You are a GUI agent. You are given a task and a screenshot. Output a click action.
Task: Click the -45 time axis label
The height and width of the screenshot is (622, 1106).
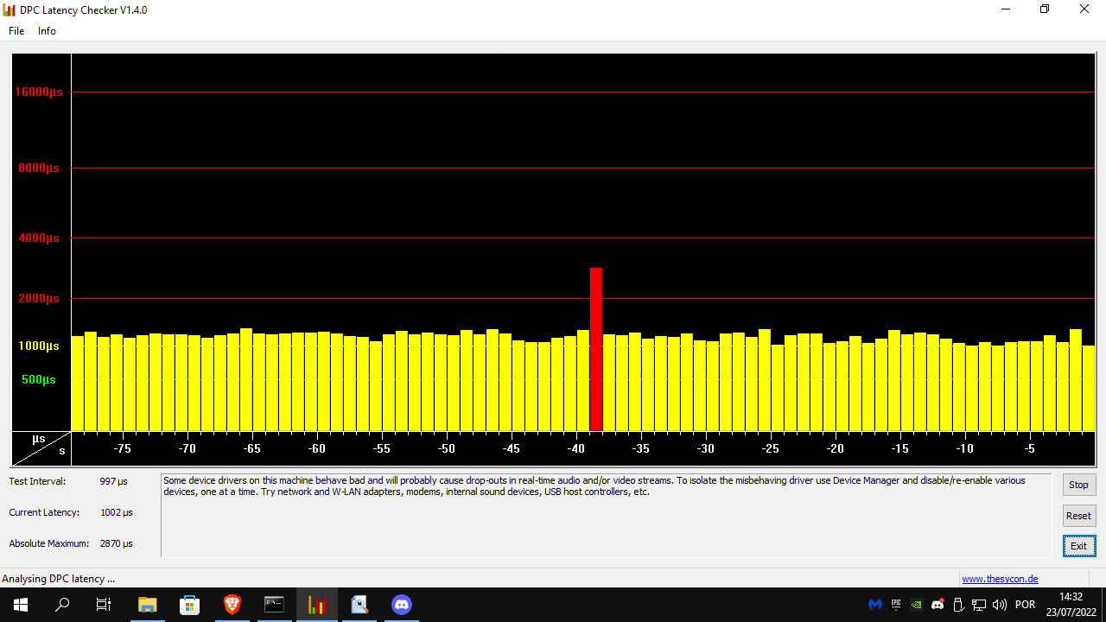pos(511,449)
